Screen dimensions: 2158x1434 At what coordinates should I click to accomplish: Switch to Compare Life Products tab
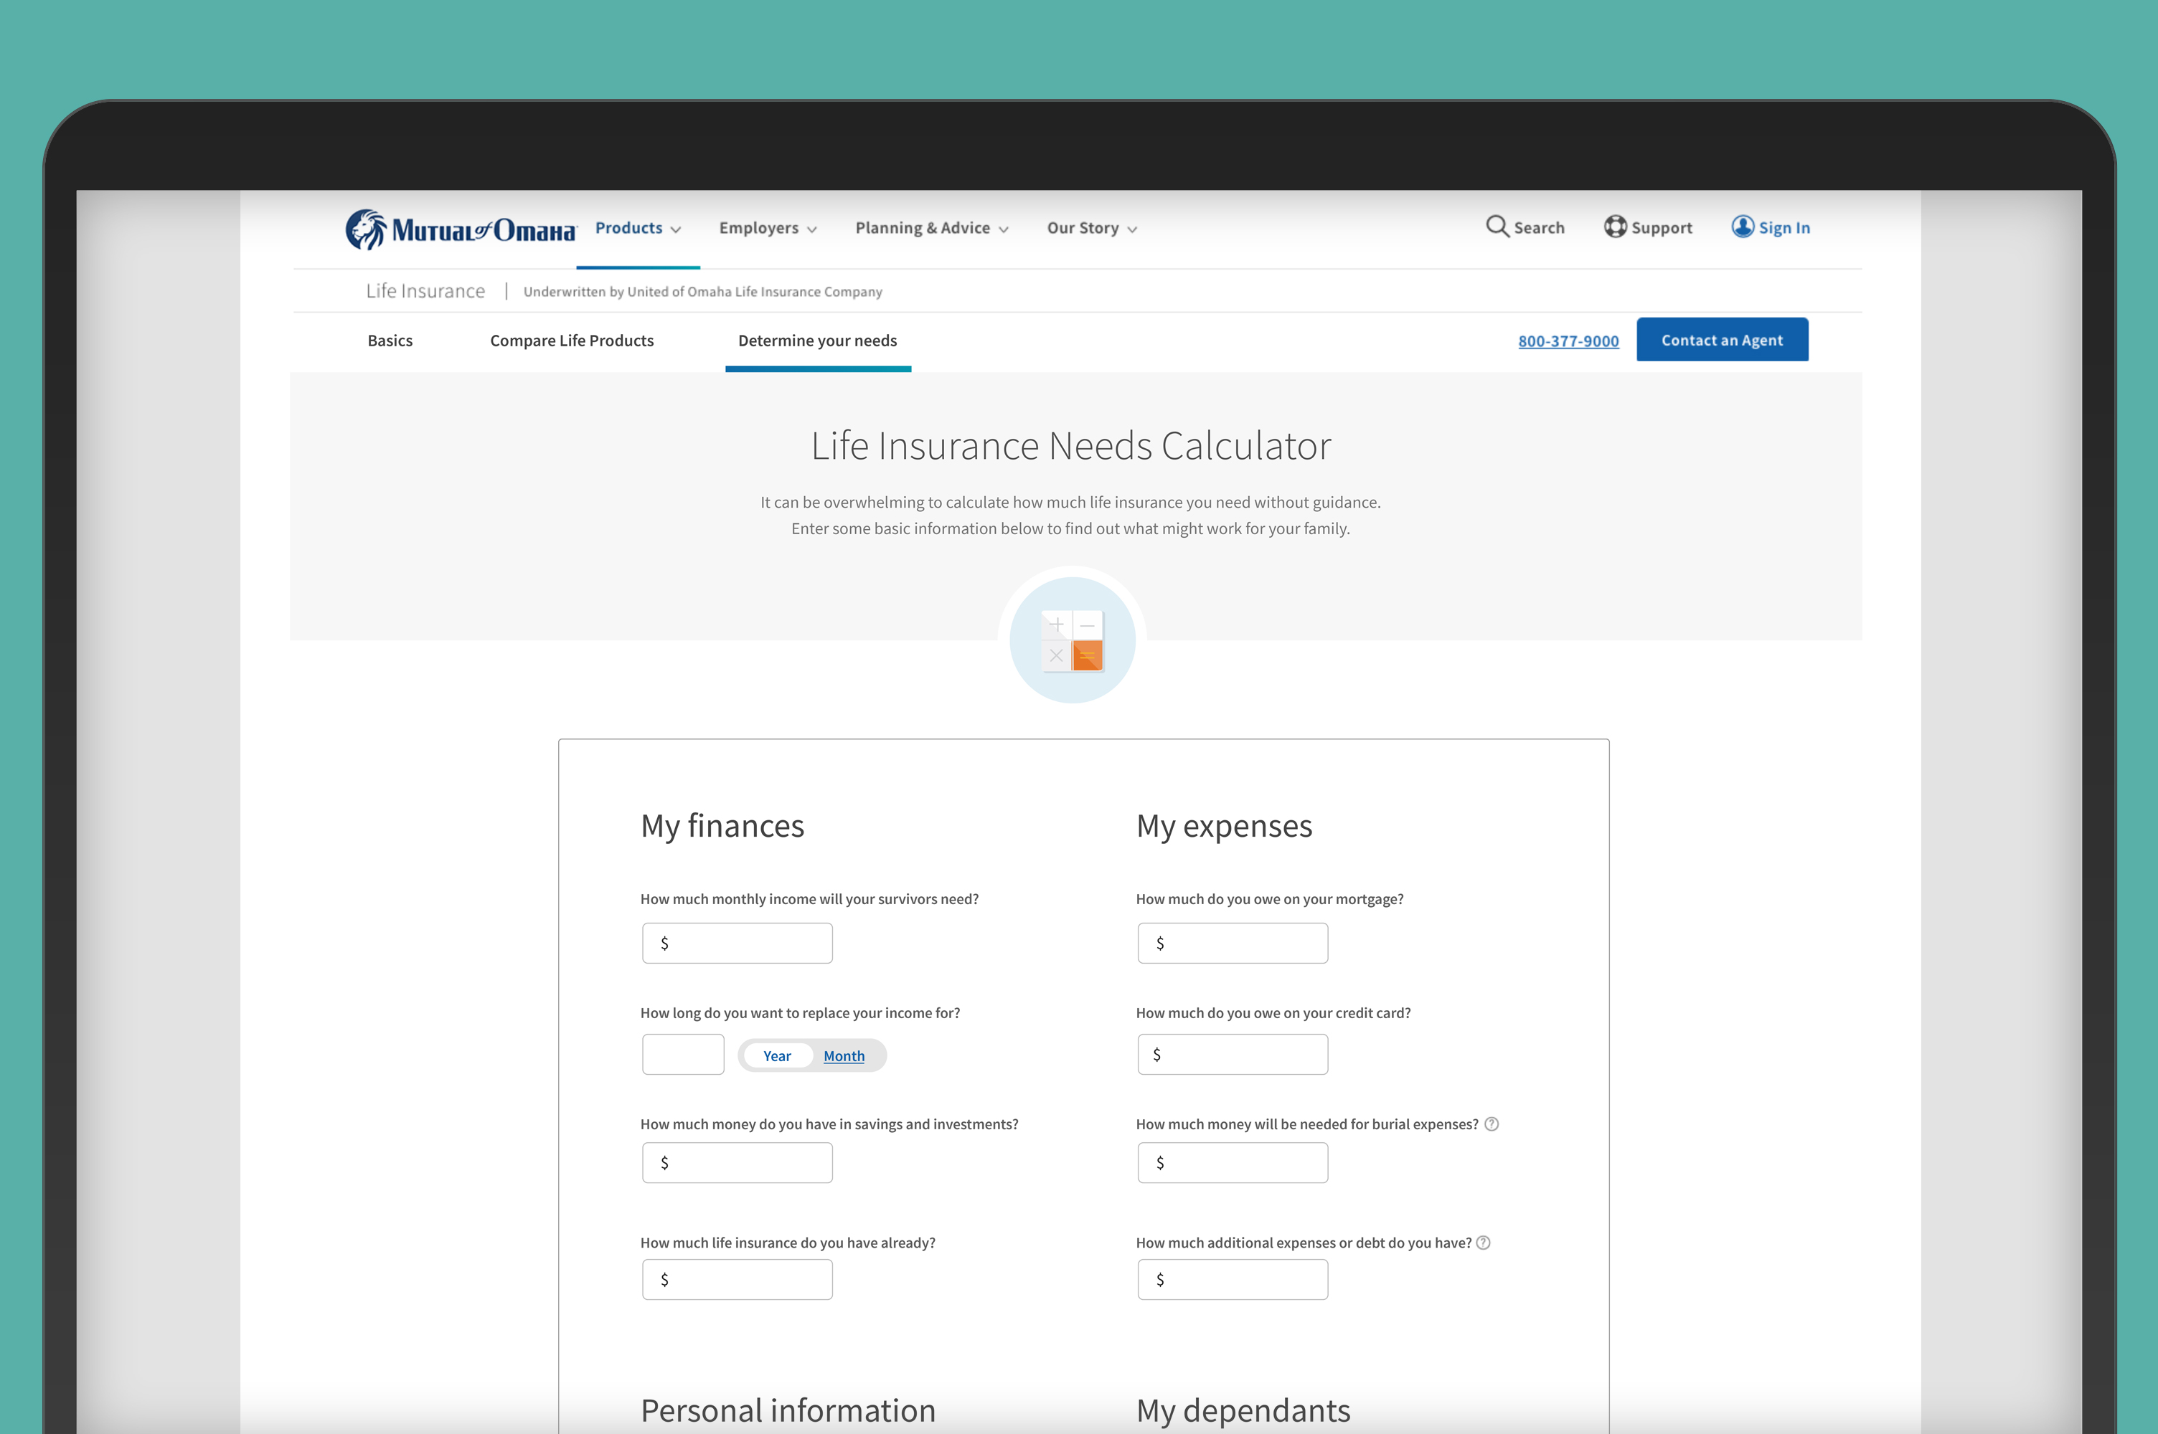[572, 340]
